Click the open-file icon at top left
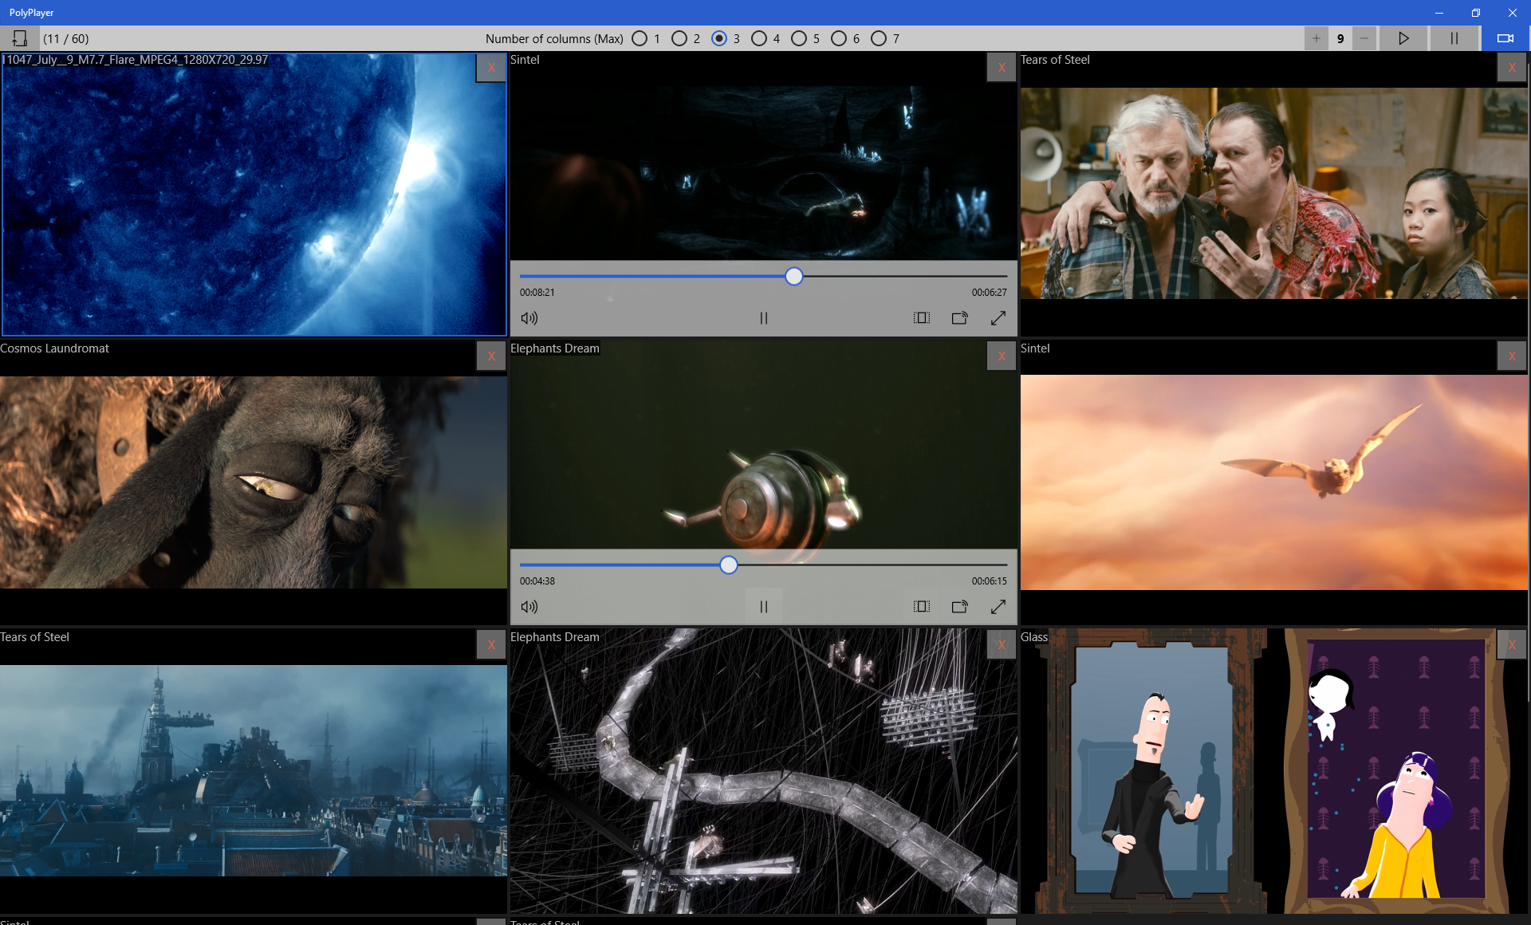Screen dimensions: 1531x925 [20, 38]
